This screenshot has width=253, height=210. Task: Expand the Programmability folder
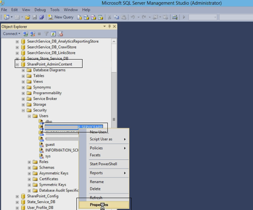[23, 93]
